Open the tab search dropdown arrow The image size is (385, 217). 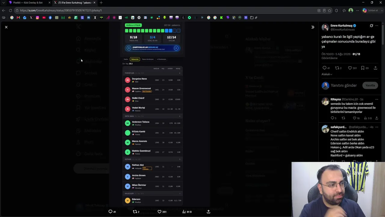(3, 3)
